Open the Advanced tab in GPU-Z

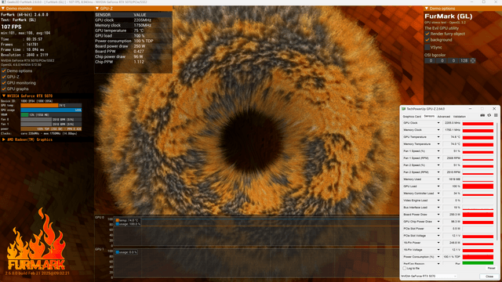coord(444,117)
